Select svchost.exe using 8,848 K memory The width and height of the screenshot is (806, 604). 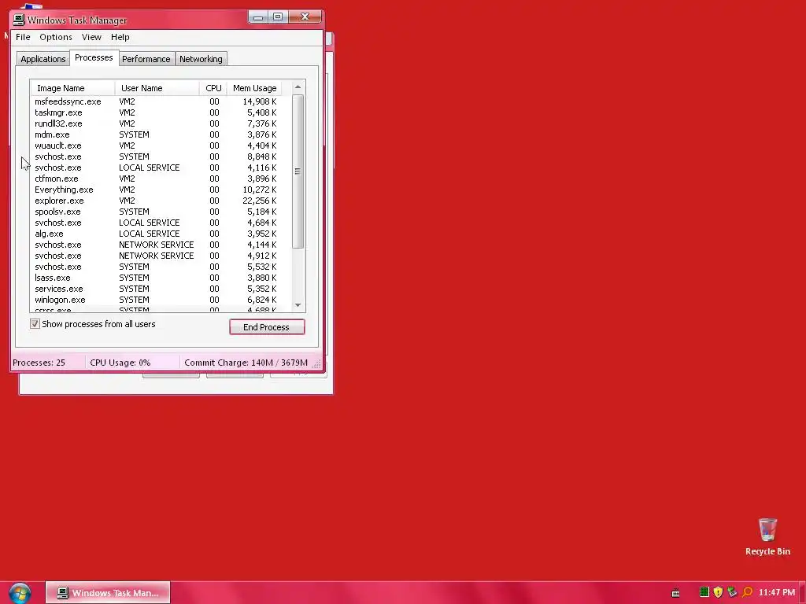tap(156, 157)
